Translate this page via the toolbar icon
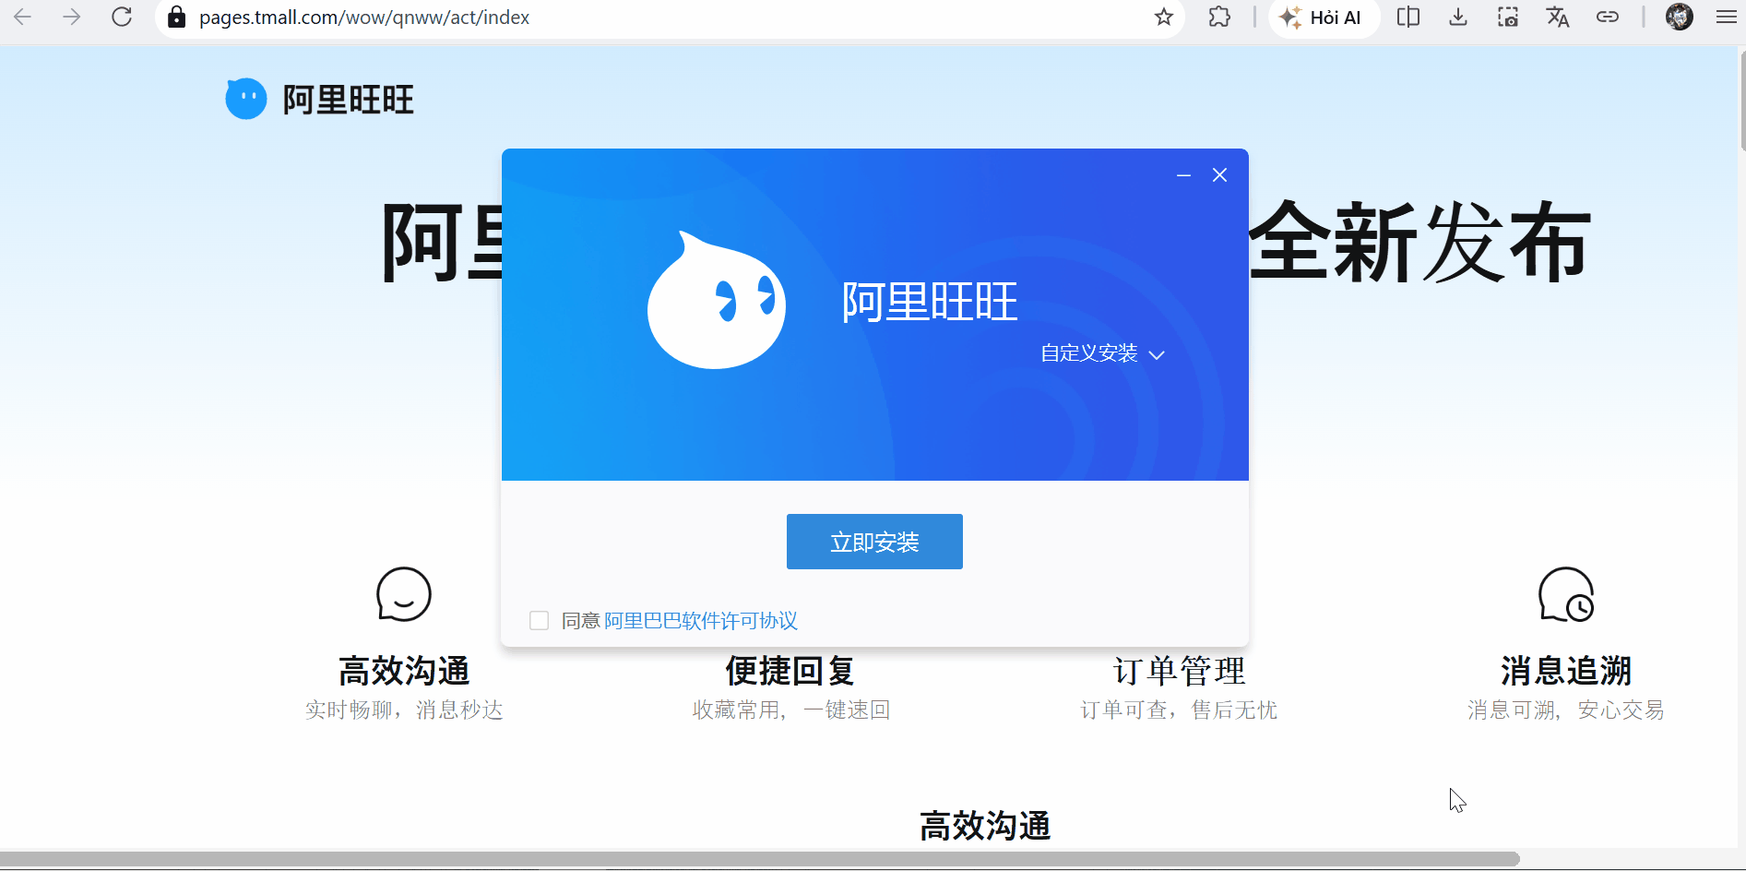1746x871 pixels. pos(1558,17)
